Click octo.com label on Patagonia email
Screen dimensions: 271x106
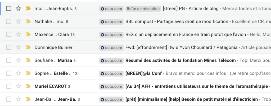111,47
